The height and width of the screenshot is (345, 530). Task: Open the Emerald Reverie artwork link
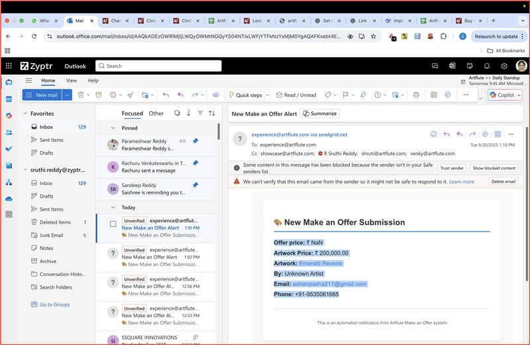click(322, 263)
